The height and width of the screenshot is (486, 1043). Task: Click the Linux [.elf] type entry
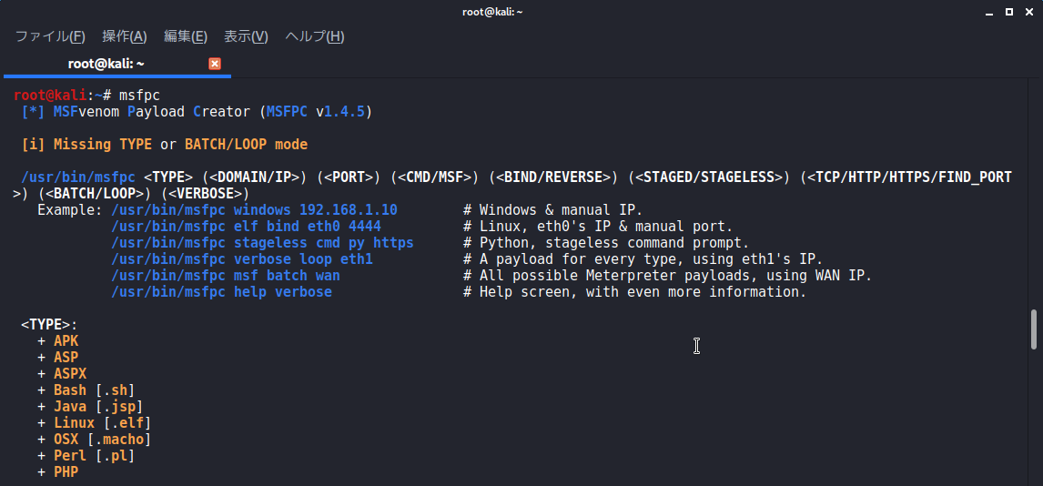[103, 423]
